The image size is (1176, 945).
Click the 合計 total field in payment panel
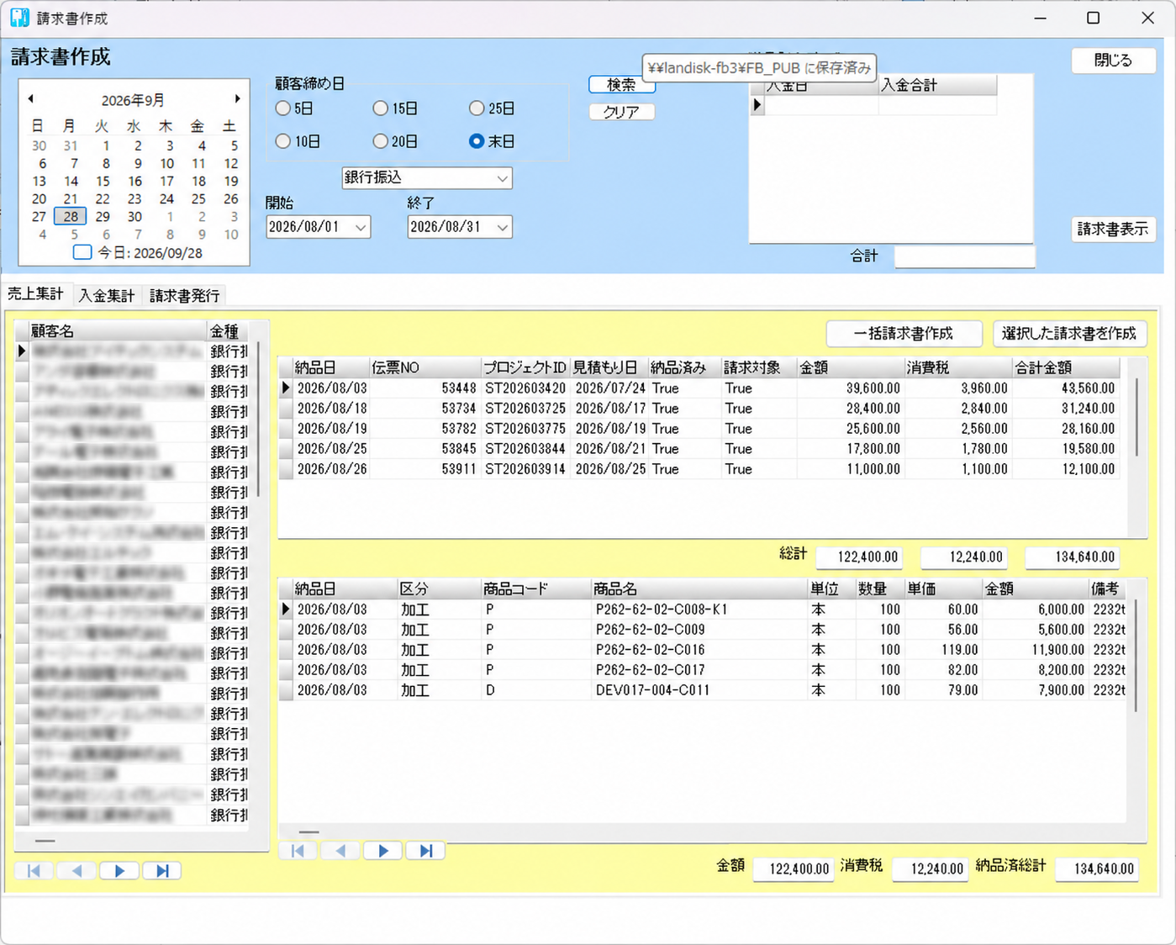pyautogui.click(x=964, y=256)
